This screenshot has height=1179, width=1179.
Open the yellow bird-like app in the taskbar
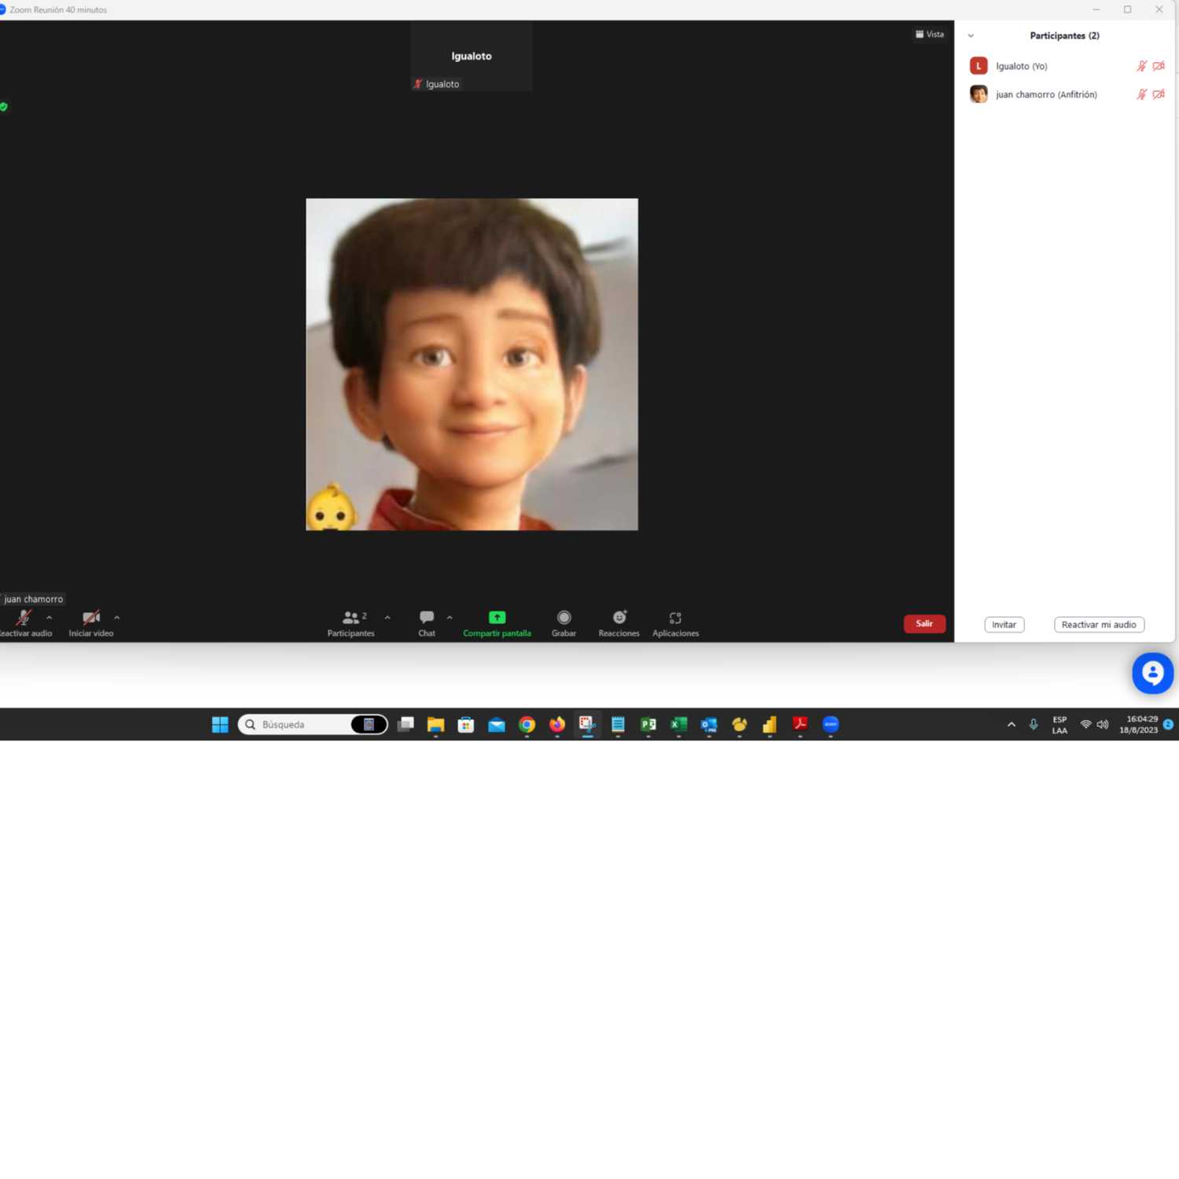point(740,725)
